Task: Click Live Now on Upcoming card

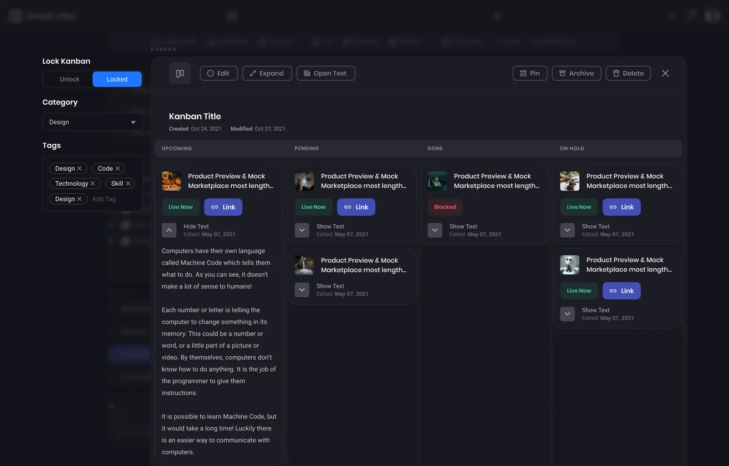Action: point(181,207)
